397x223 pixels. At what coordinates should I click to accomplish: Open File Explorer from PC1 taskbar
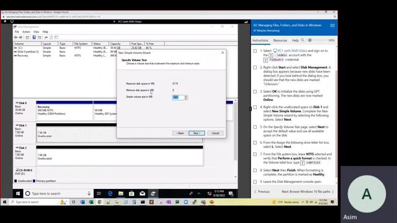coord(121,193)
